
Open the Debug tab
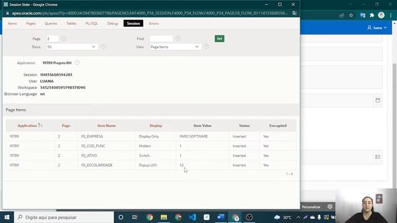[112, 24]
